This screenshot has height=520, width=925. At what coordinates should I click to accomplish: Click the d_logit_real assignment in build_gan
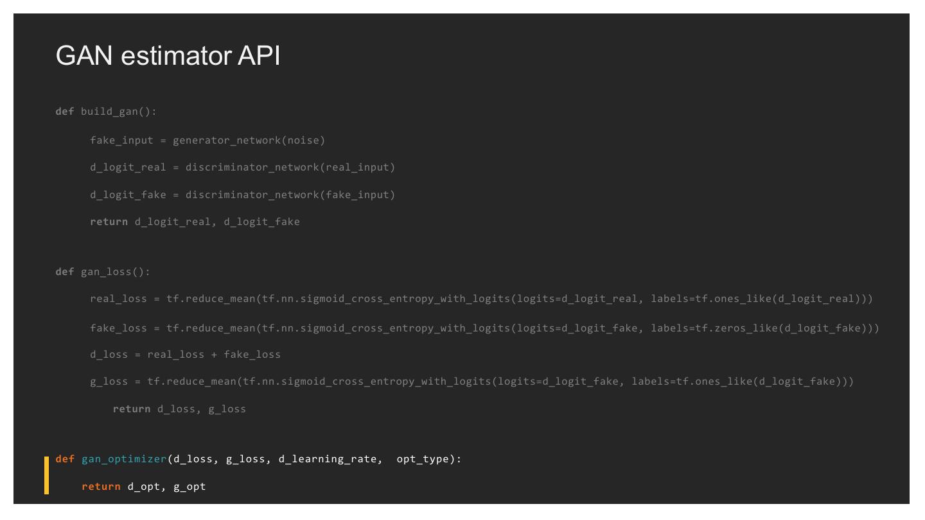pos(242,167)
